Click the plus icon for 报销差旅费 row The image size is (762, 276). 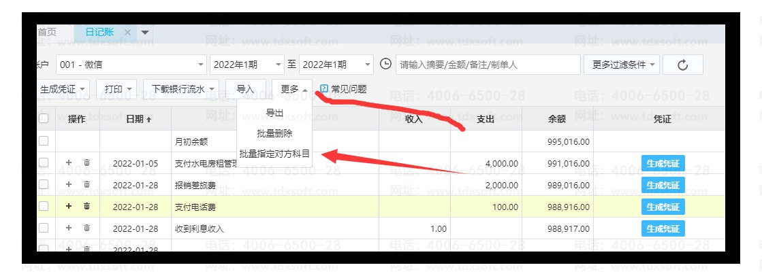pyautogui.click(x=68, y=185)
